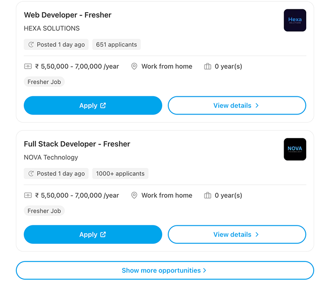The height and width of the screenshot is (282, 330).
Task: Open the Full Stack Developer - Fresher title
Action: click(77, 144)
